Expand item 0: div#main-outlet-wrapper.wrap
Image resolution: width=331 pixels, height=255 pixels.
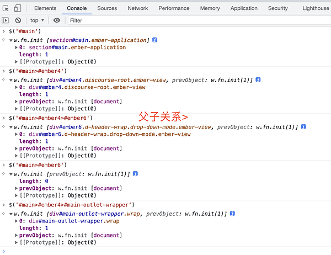click(16, 221)
